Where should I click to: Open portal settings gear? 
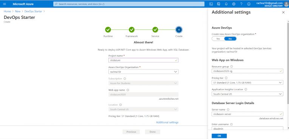pyautogui.click(x=234, y=4)
